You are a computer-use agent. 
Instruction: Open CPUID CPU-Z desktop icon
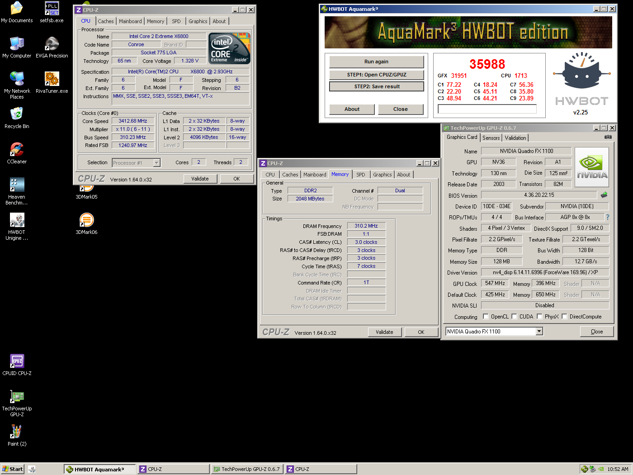click(x=17, y=365)
